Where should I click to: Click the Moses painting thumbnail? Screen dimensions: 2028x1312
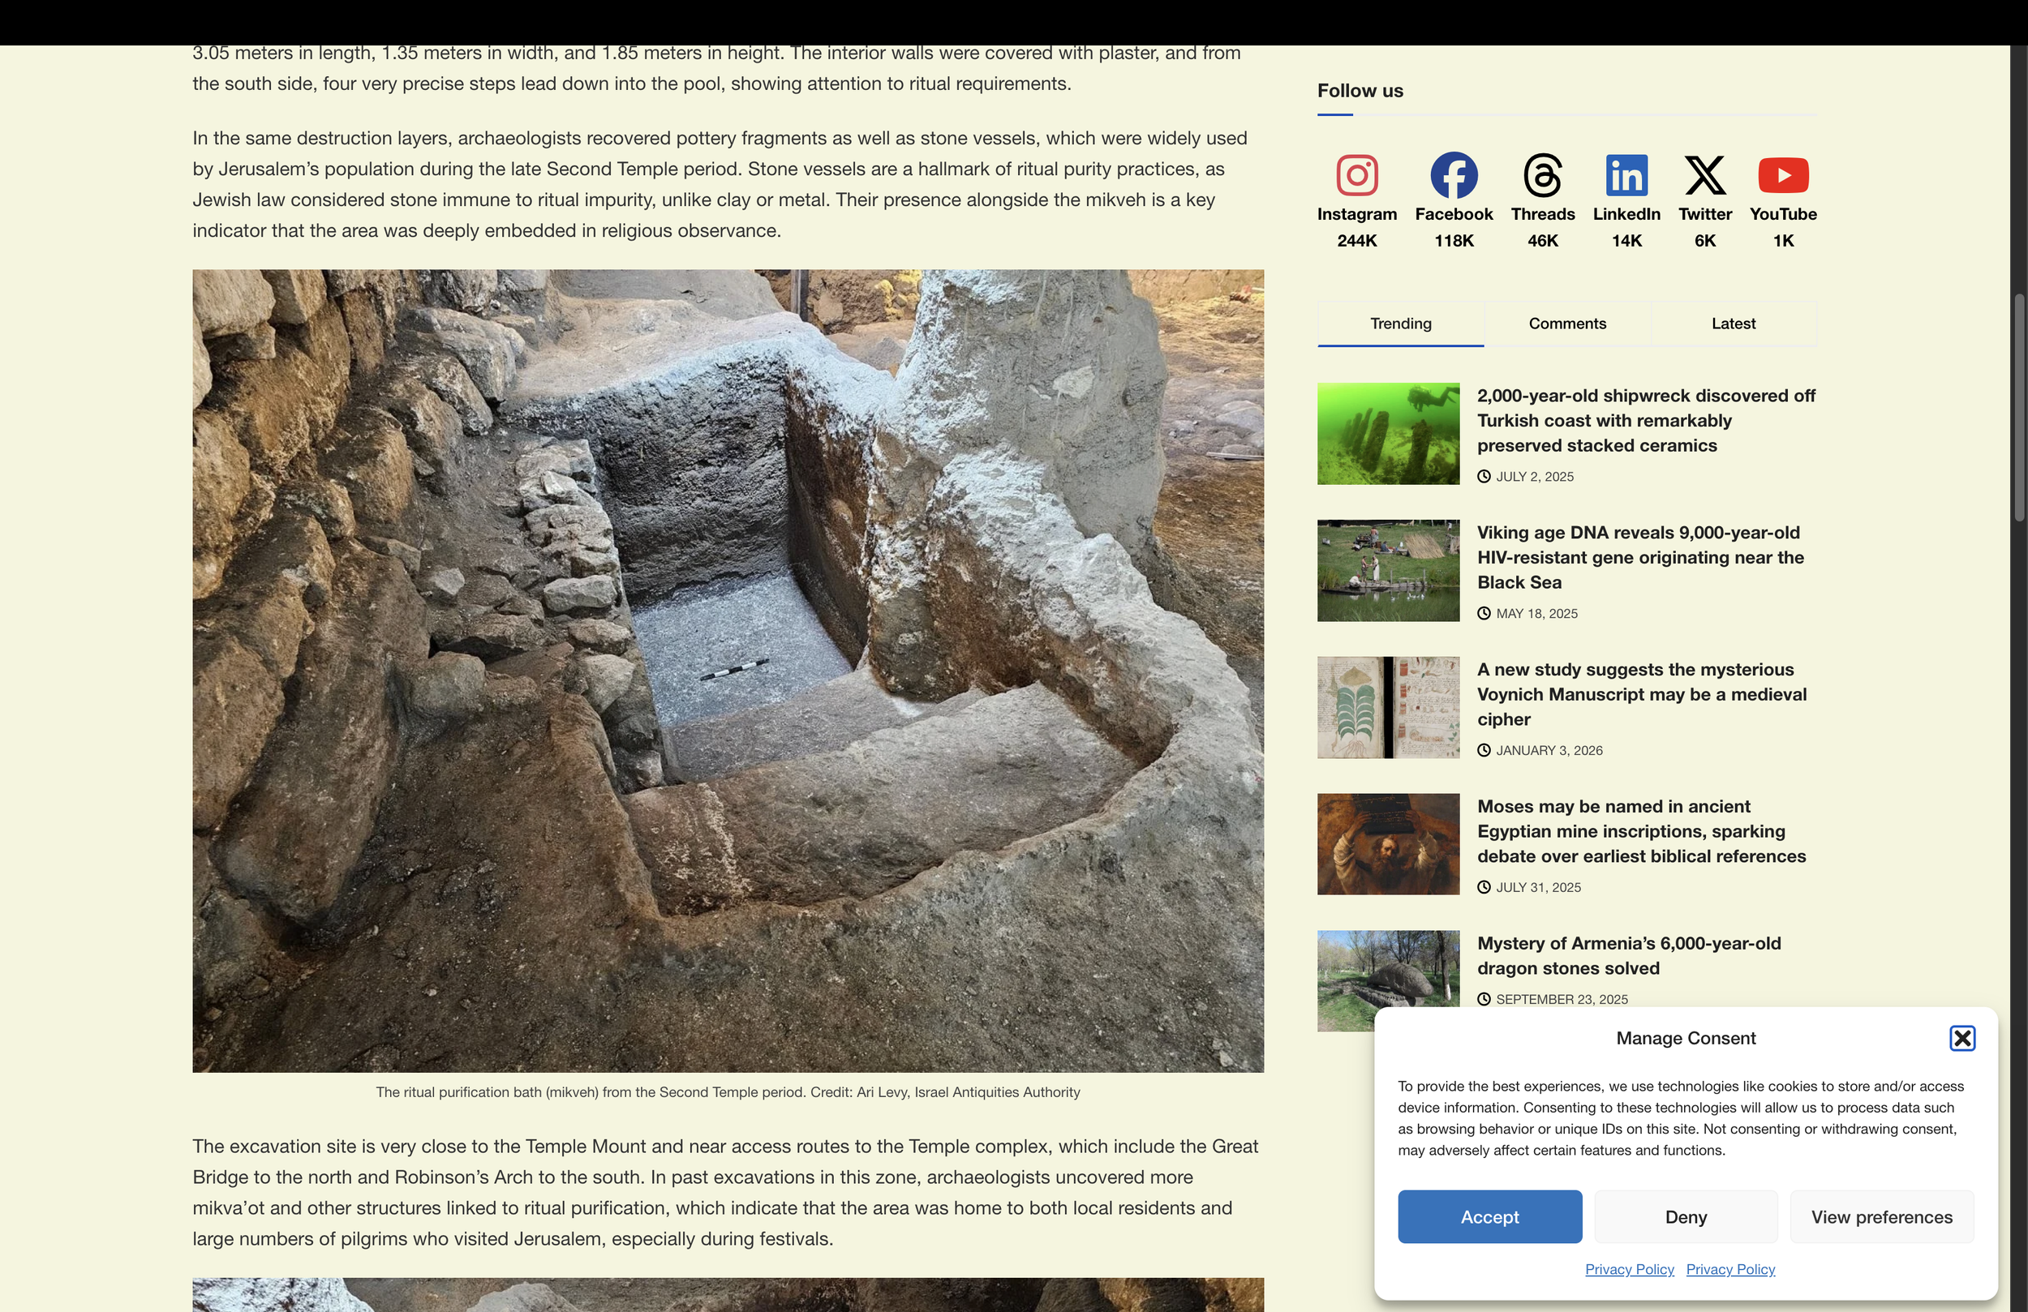click(1387, 844)
